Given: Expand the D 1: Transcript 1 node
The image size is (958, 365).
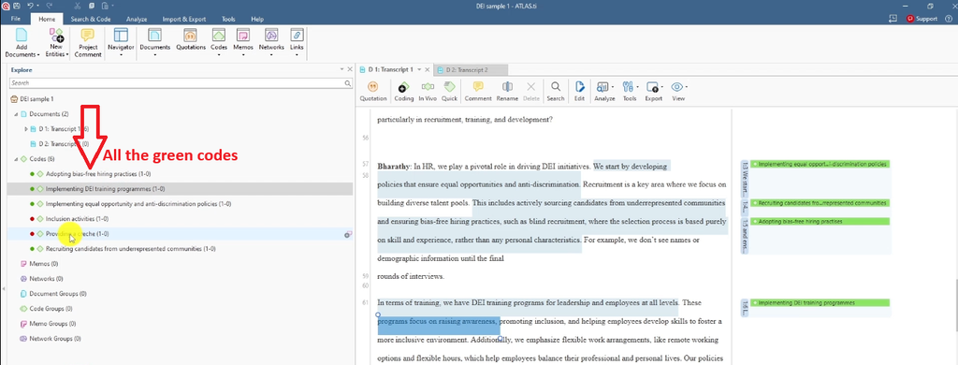Looking at the screenshot, I should 25,129.
